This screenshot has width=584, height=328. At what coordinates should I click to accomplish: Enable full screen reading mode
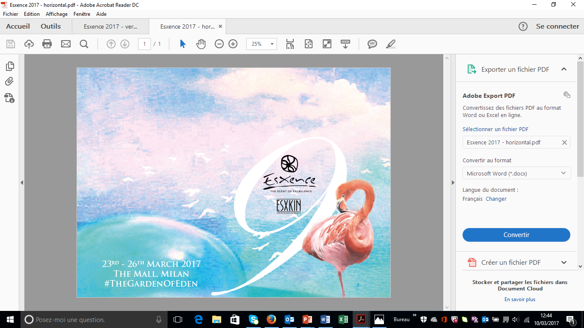[327, 44]
